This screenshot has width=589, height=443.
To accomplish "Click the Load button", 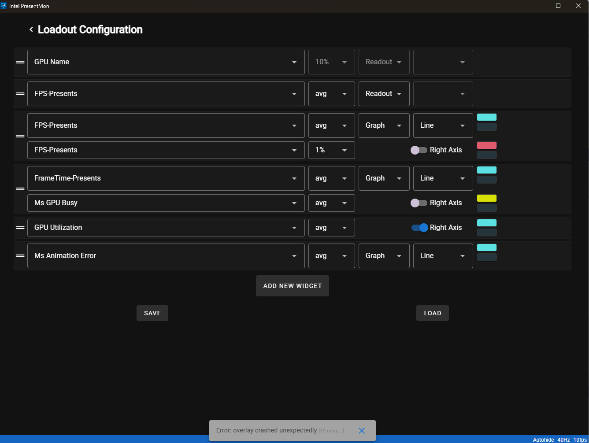I will (433, 313).
